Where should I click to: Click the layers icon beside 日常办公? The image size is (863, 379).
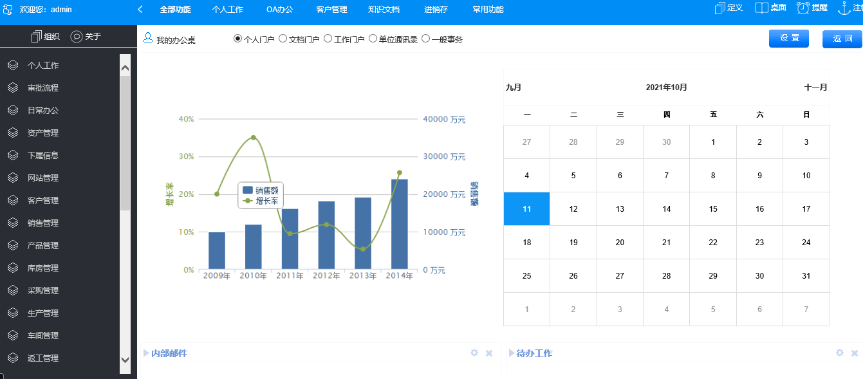pyautogui.click(x=12, y=110)
